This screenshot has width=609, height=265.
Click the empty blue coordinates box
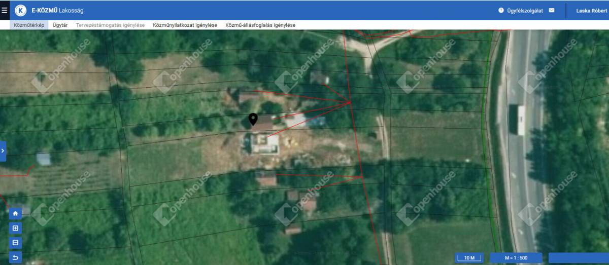[x=579, y=258]
